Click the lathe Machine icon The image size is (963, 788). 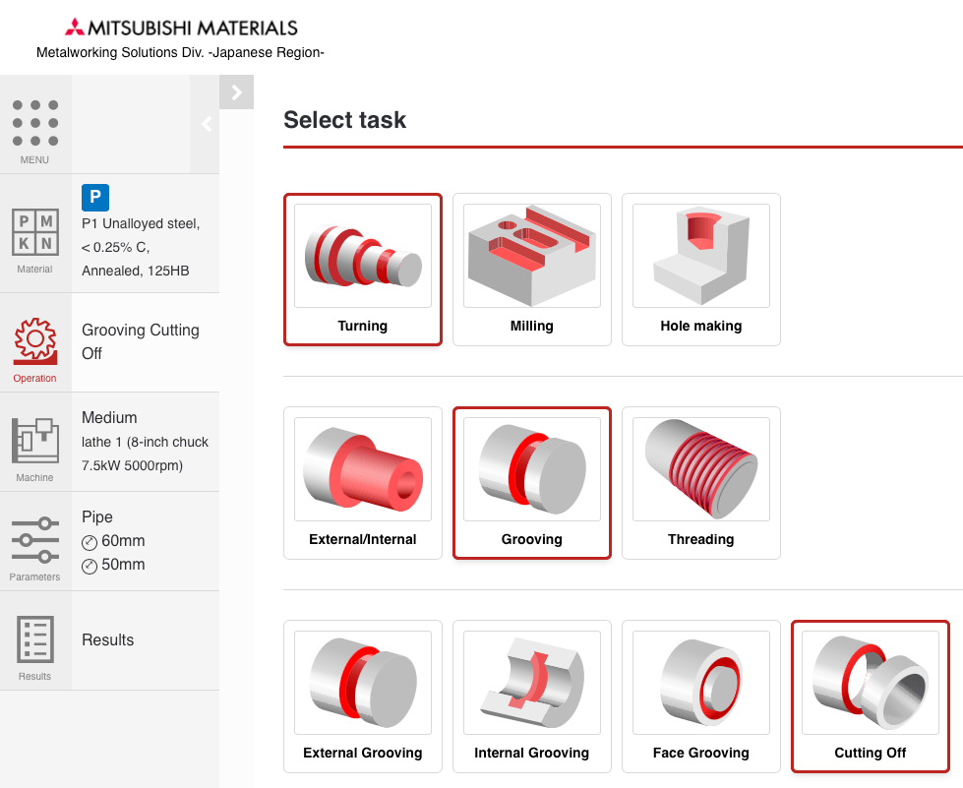pos(35,443)
